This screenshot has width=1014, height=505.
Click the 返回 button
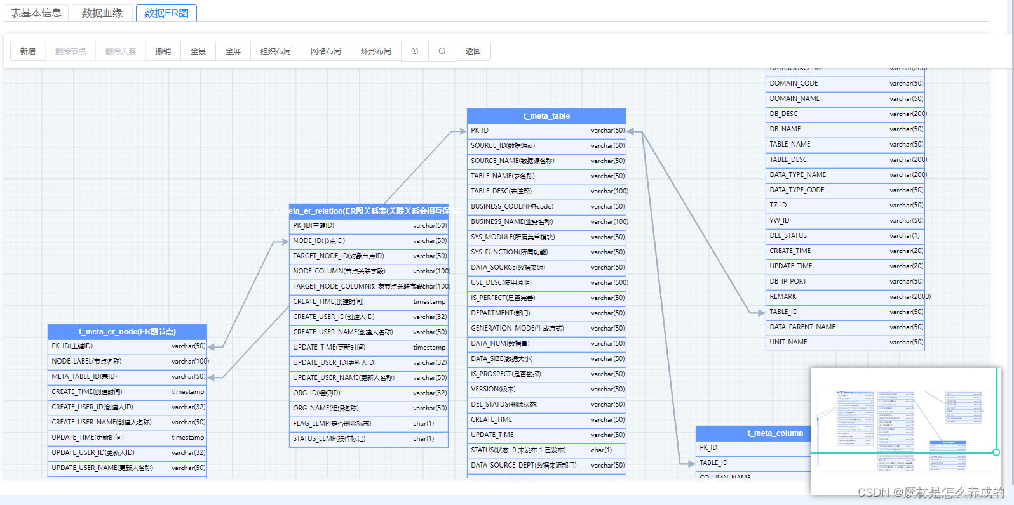point(473,51)
